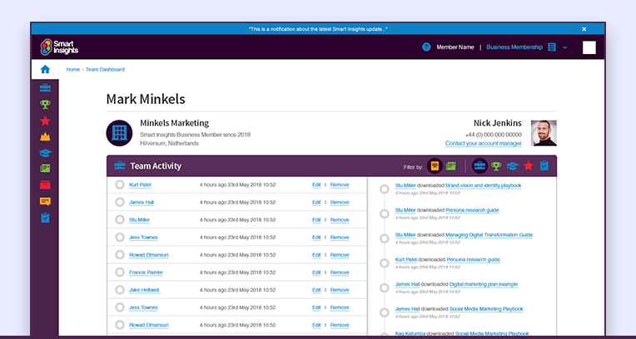Select the radio circle beside Jake Helliwell
This screenshot has width=636, height=339.
pyautogui.click(x=120, y=290)
